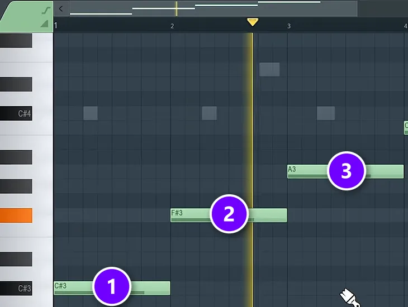Jump to bar 2 on the timeline ruler
Screen dimensions: 408x307
click(172, 26)
